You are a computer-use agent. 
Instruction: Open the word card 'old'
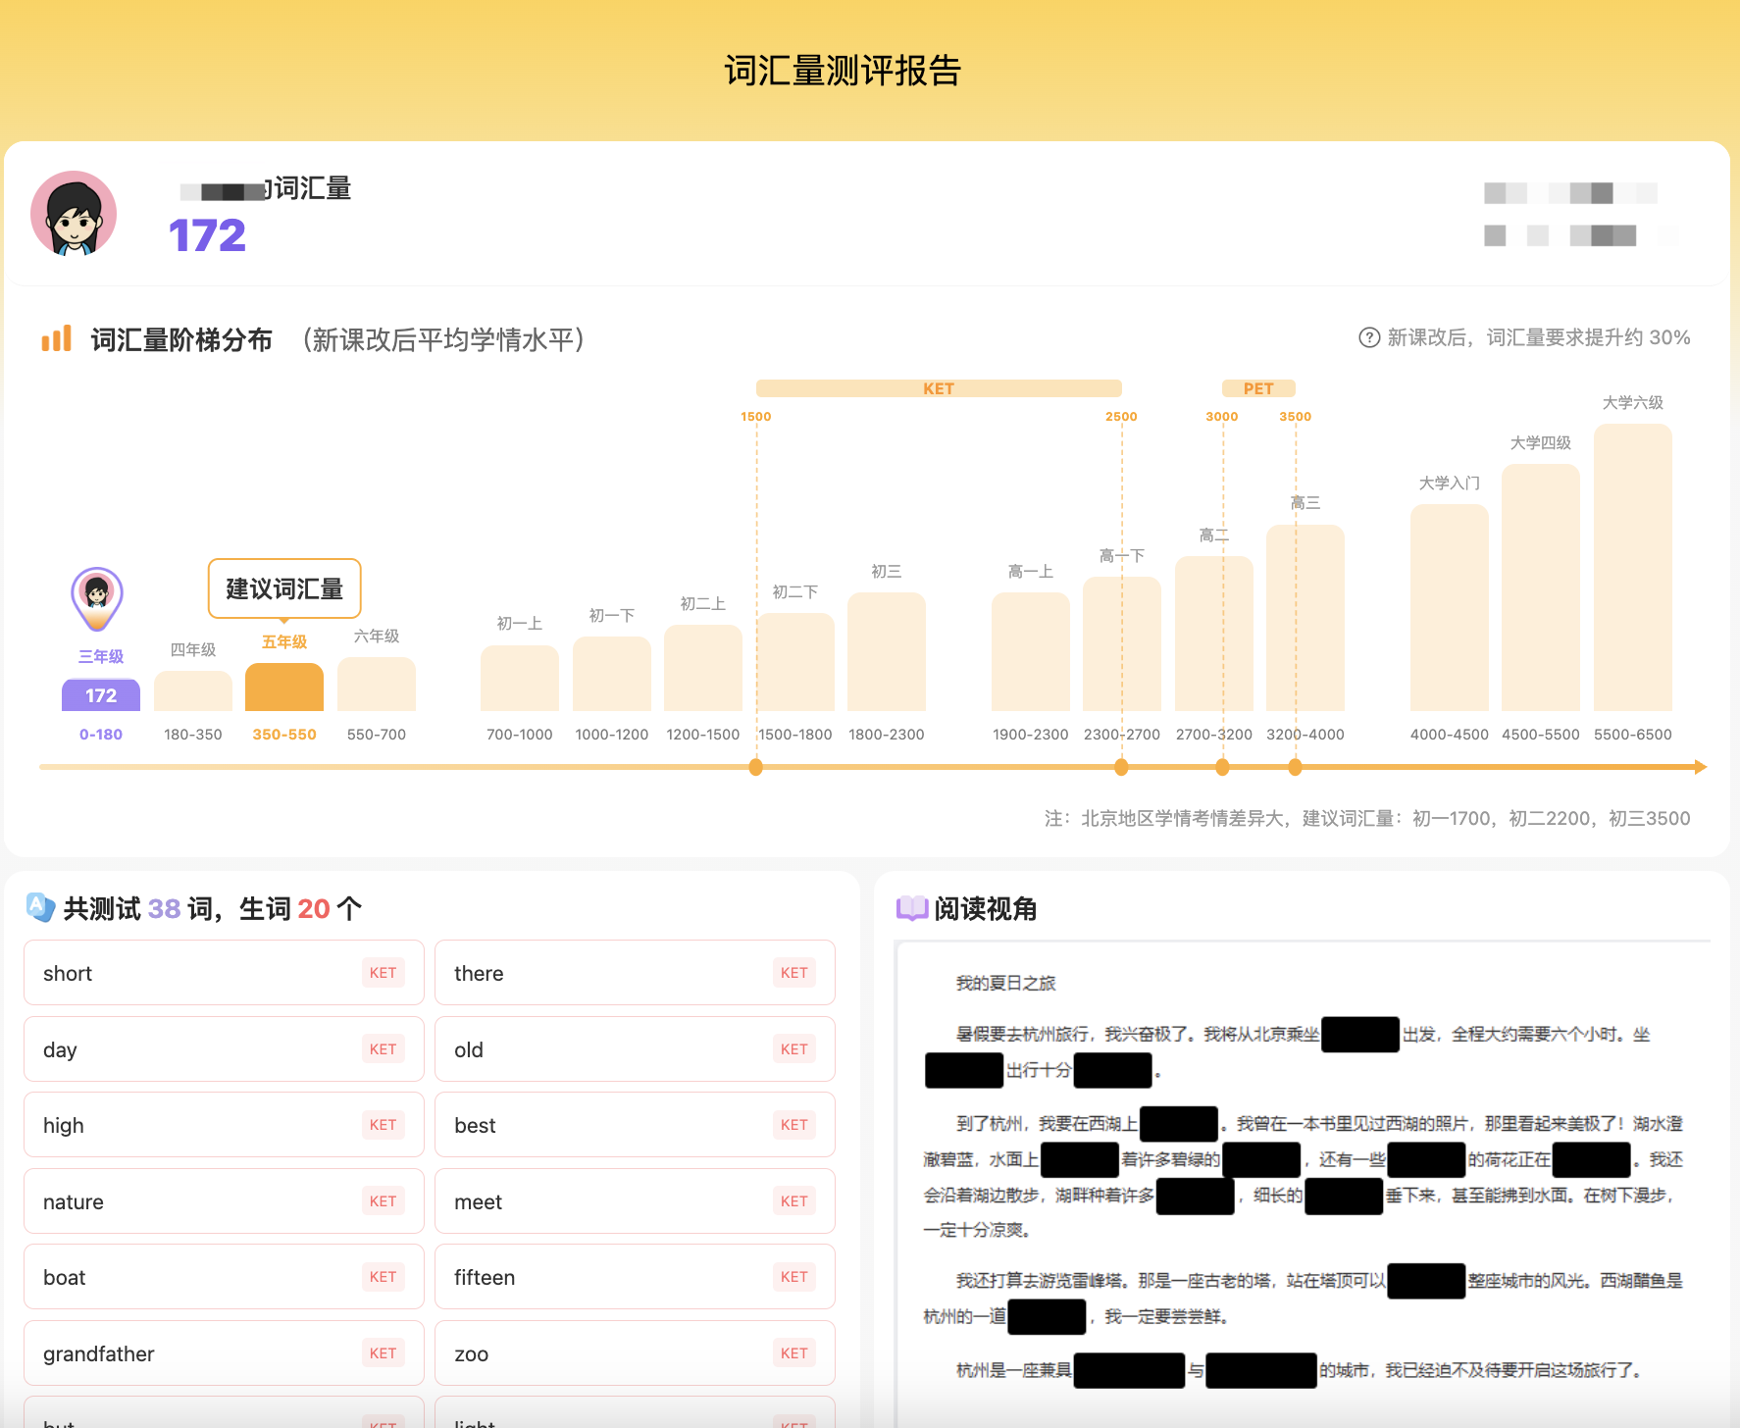(x=635, y=1049)
